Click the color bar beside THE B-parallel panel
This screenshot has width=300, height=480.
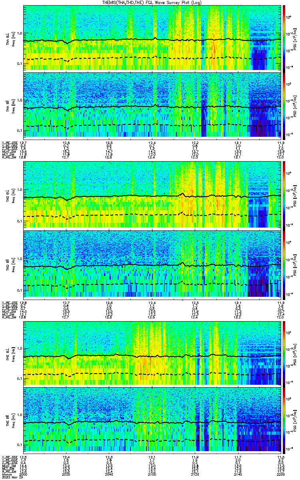point(284,420)
